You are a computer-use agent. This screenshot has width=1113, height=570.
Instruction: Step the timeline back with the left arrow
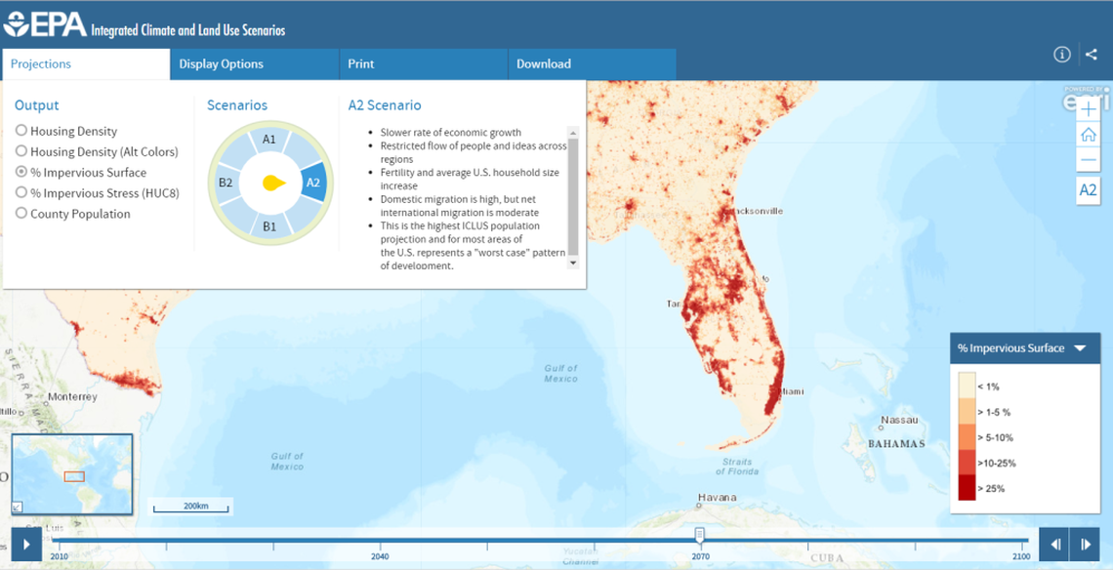pos(1055,544)
